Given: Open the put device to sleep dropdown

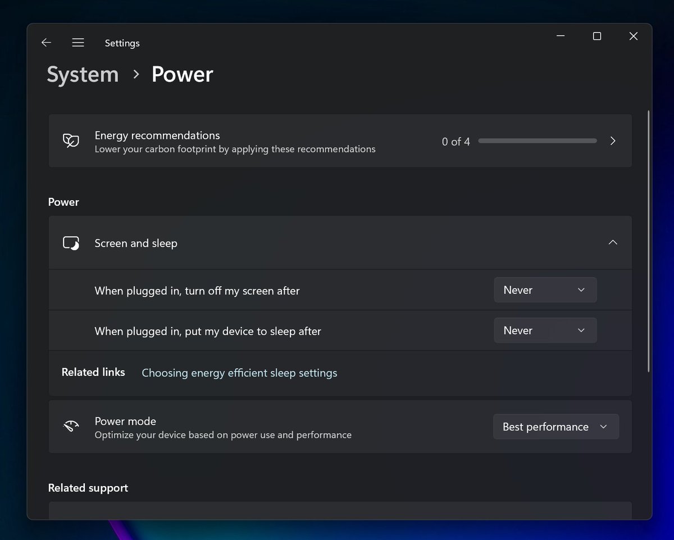Looking at the screenshot, I should coord(545,330).
